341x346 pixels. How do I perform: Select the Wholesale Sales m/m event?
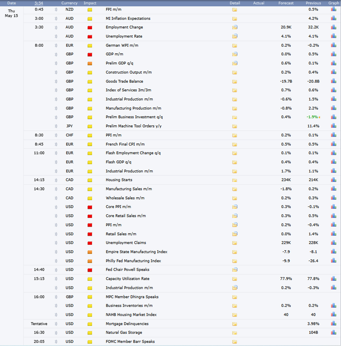[125, 198]
